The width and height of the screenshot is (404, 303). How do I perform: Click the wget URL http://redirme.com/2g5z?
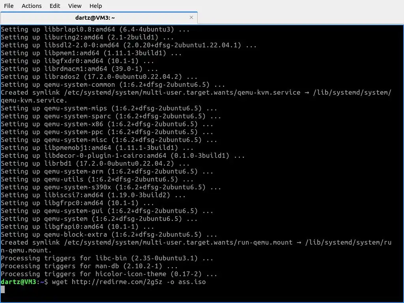[x=117, y=282]
